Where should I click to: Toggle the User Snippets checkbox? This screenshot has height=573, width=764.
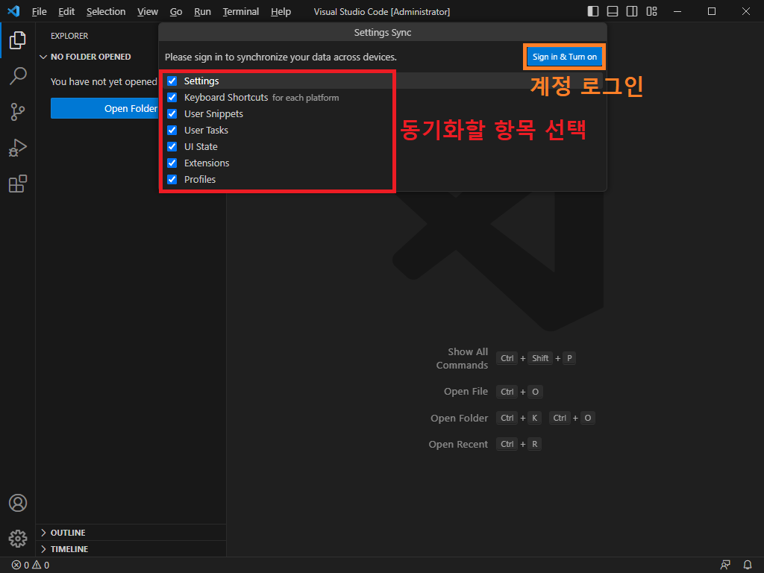172,113
